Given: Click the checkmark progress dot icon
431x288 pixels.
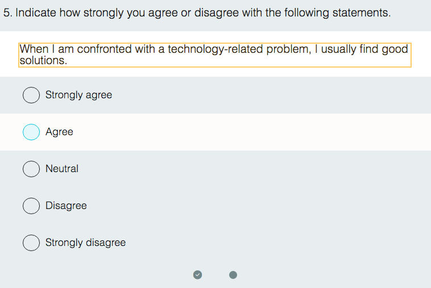Looking at the screenshot, I should (x=197, y=275).
